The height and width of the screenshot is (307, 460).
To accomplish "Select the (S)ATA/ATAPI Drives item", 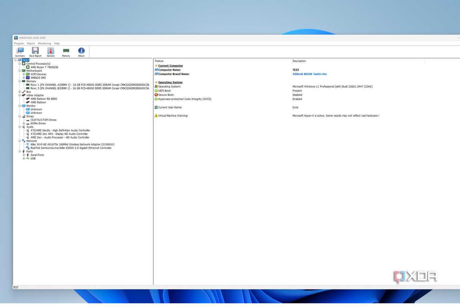I will point(43,120).
